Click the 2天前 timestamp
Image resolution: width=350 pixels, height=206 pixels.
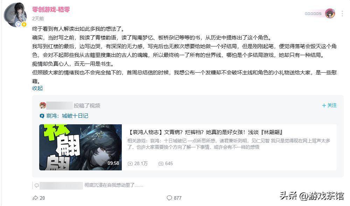point(38,19)
